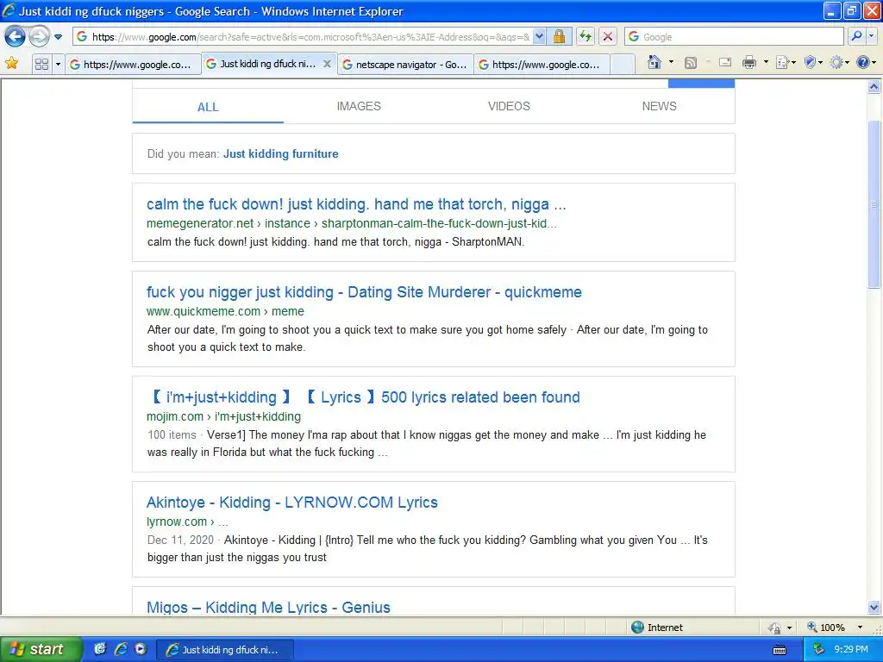Screen dimensions: 883x662
Task: Open the Recent Pages dropdown arrow
Action: (58, 37)
